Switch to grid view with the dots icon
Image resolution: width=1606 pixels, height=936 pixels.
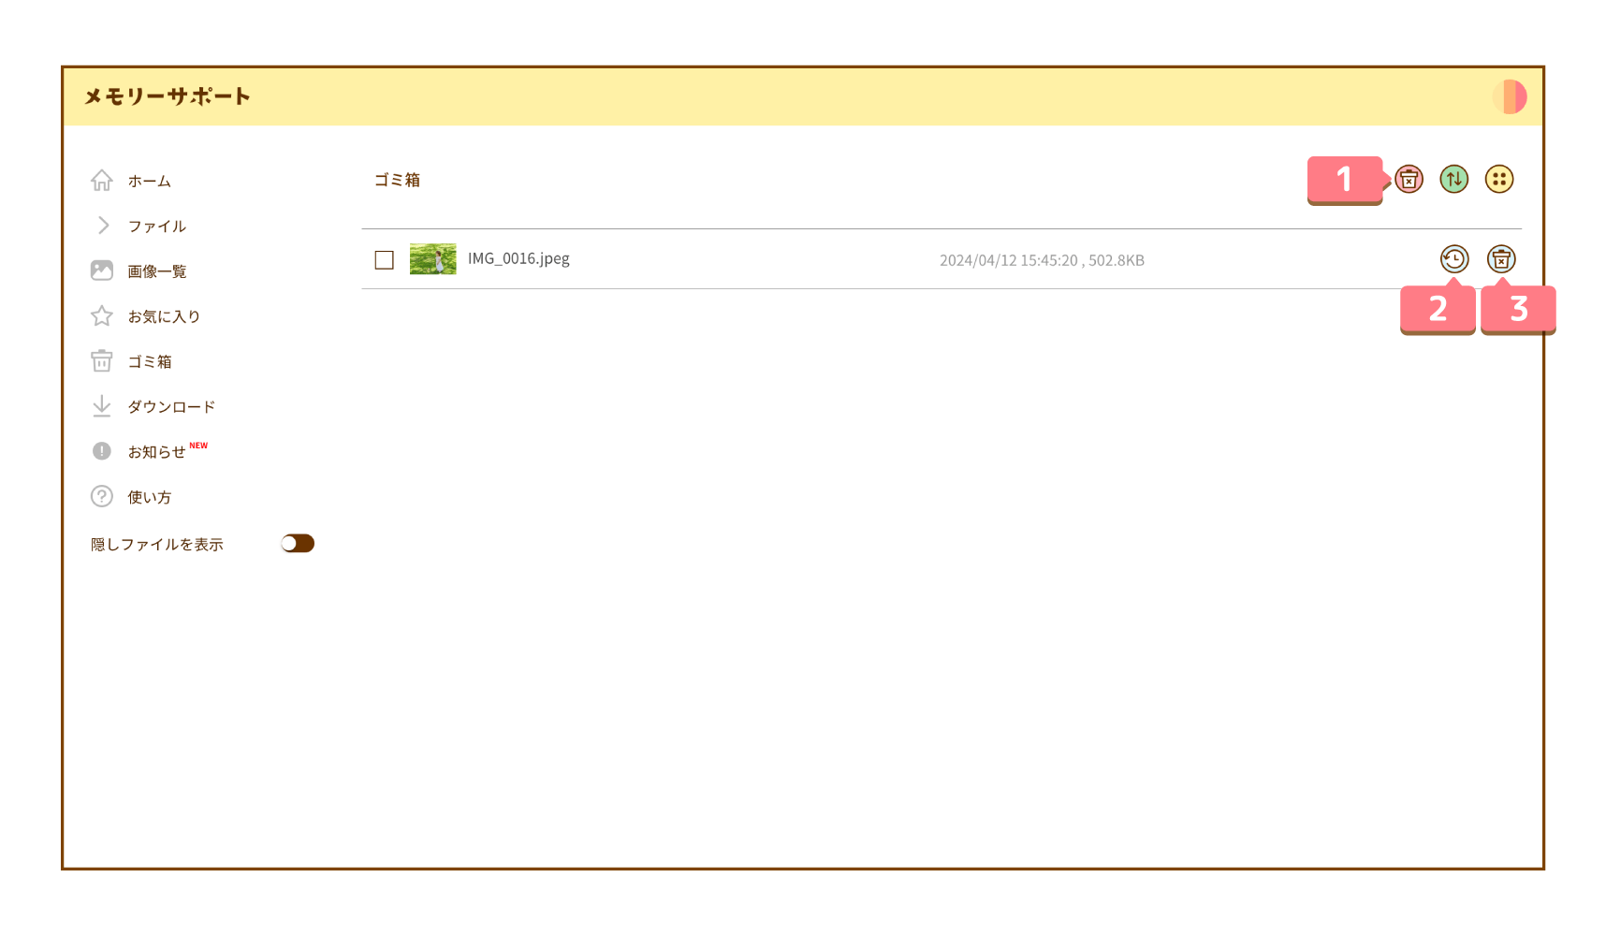(x=1499, y=179)
